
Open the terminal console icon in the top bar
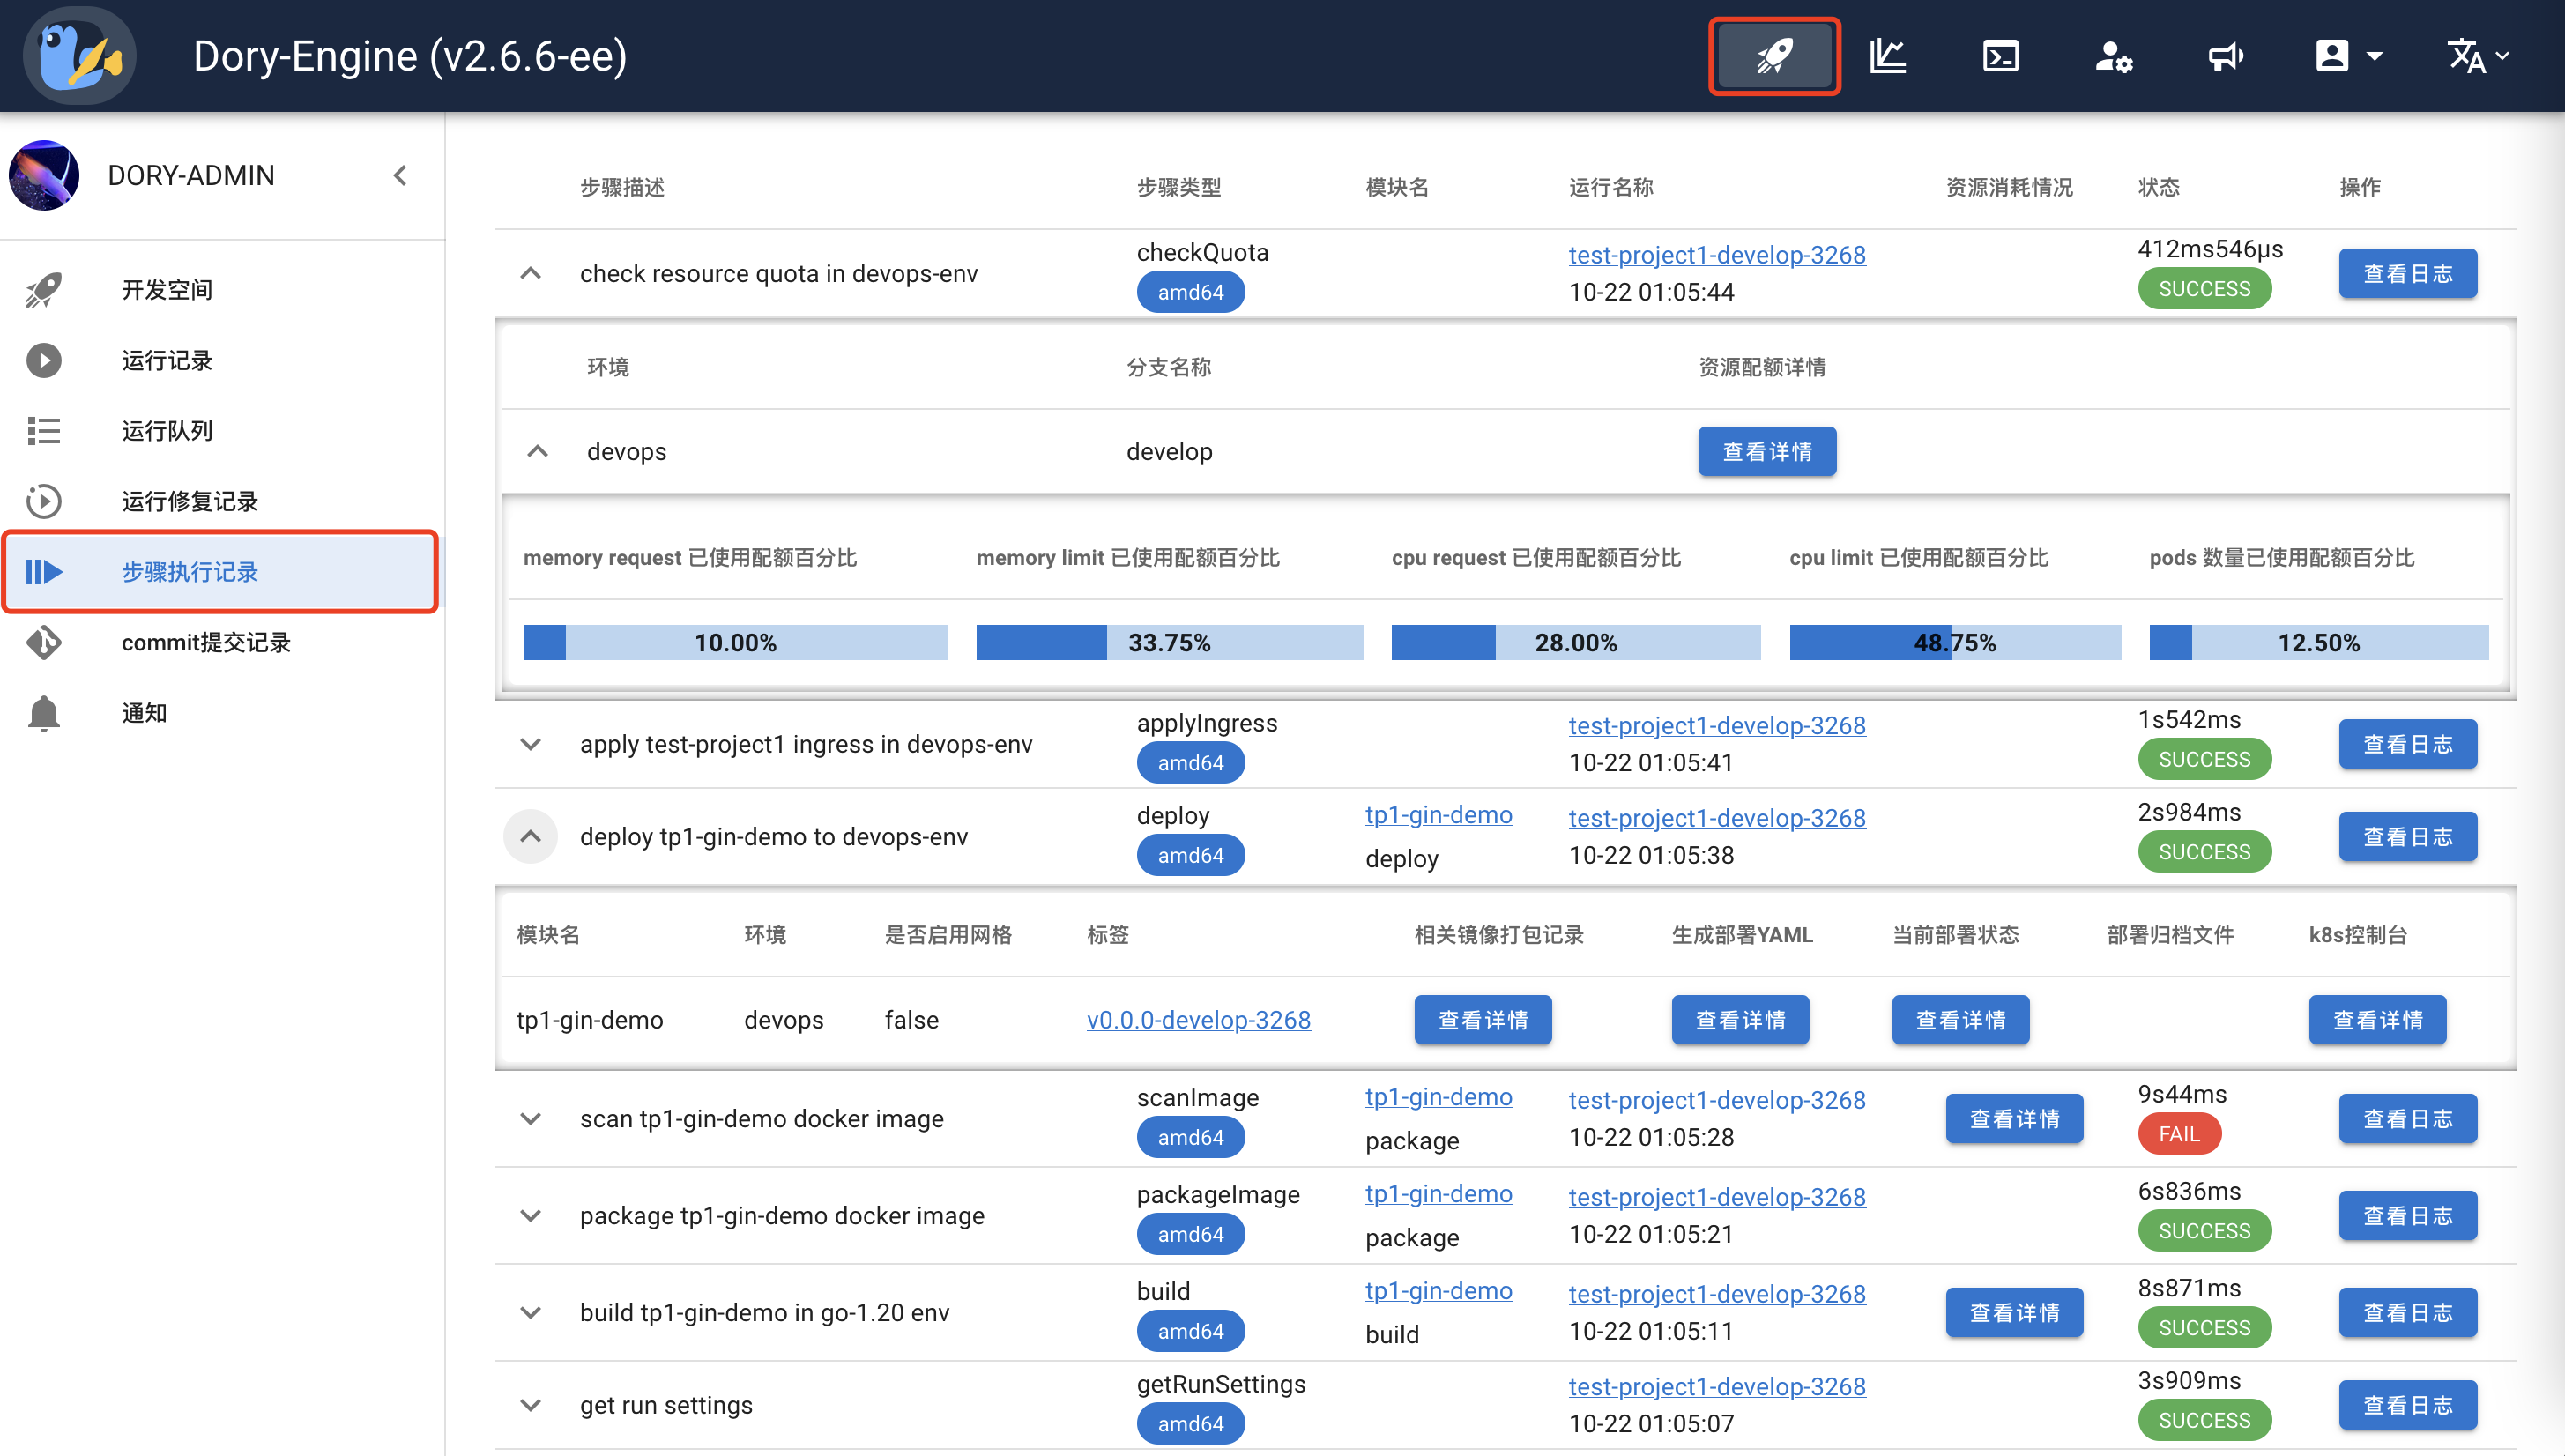pos(2001,56)
